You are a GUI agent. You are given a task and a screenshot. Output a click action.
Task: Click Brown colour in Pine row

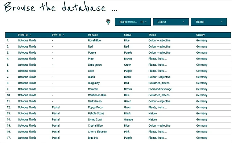(x=128, y=59)
